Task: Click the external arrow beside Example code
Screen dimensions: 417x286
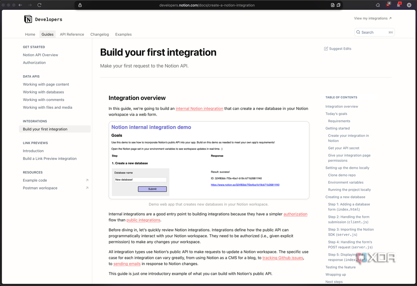Action: click(x=87, y=180)
